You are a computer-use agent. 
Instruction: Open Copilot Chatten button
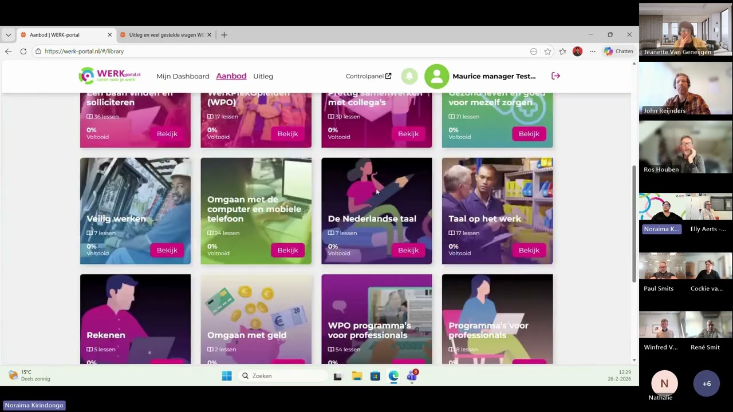coord(618,51)
